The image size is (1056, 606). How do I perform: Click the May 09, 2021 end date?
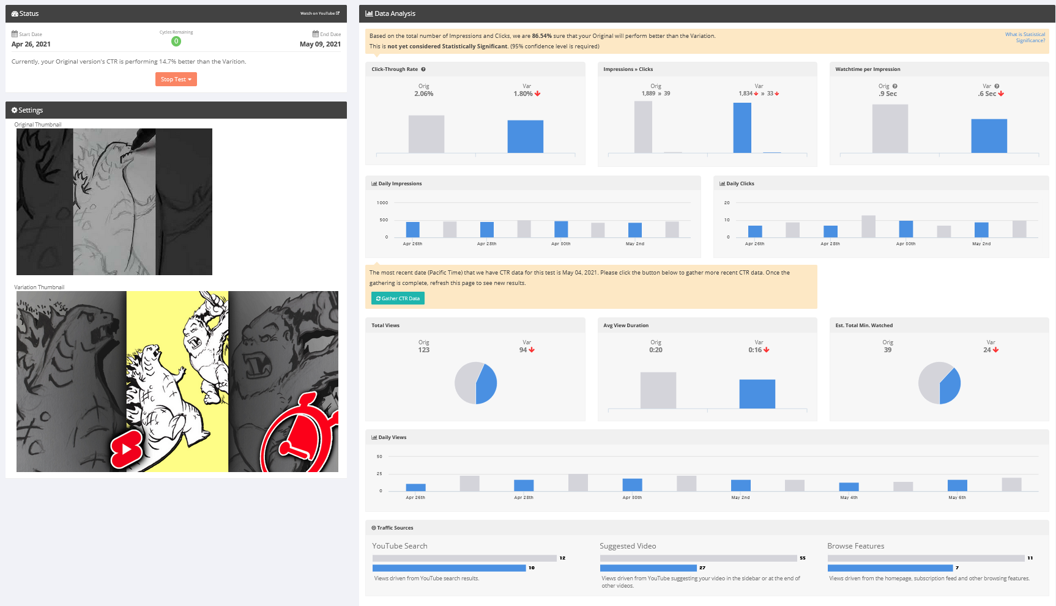click(x=320, y=44)
